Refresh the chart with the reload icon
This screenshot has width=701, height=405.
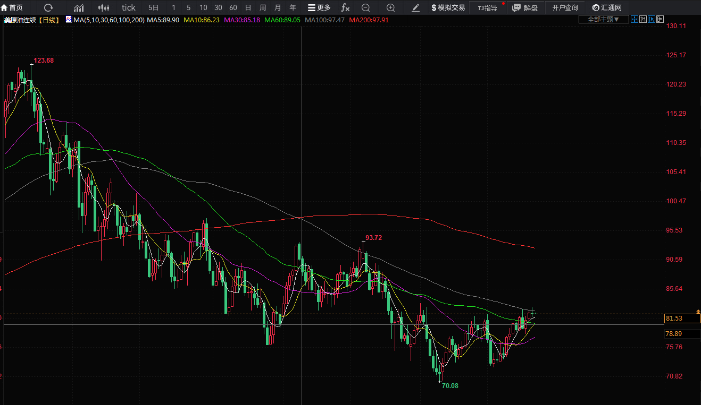(48, 7)
